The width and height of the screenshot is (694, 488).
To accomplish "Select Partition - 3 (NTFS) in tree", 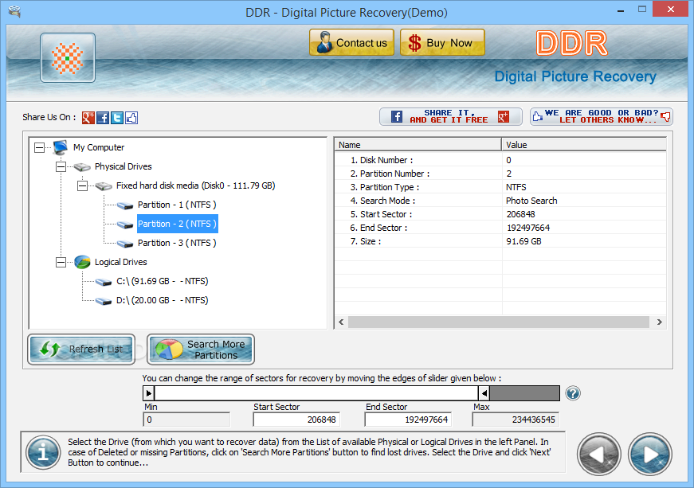I will 177,243.
